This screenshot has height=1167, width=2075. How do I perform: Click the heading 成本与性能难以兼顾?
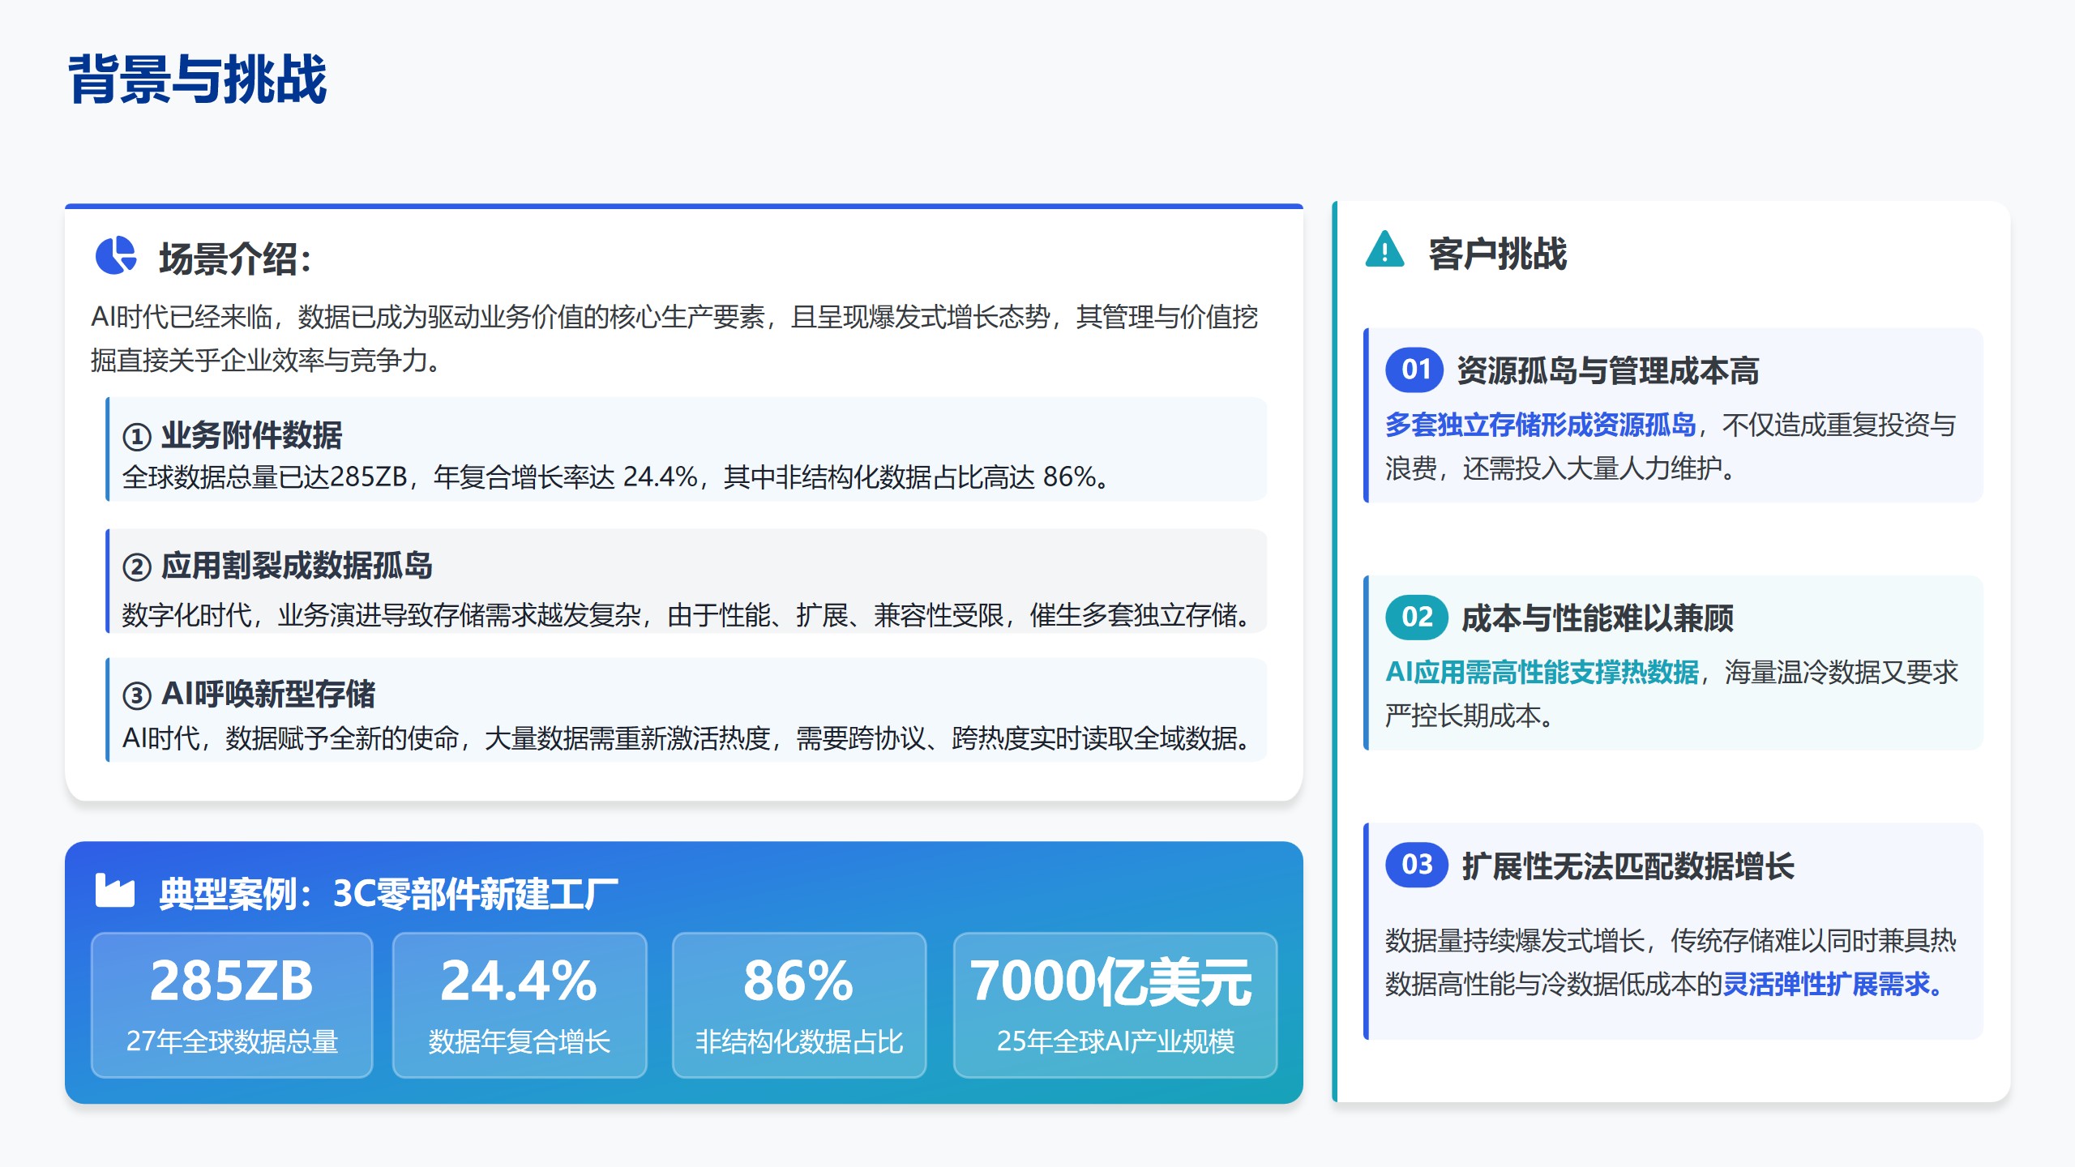click(x=1597, y=618)
